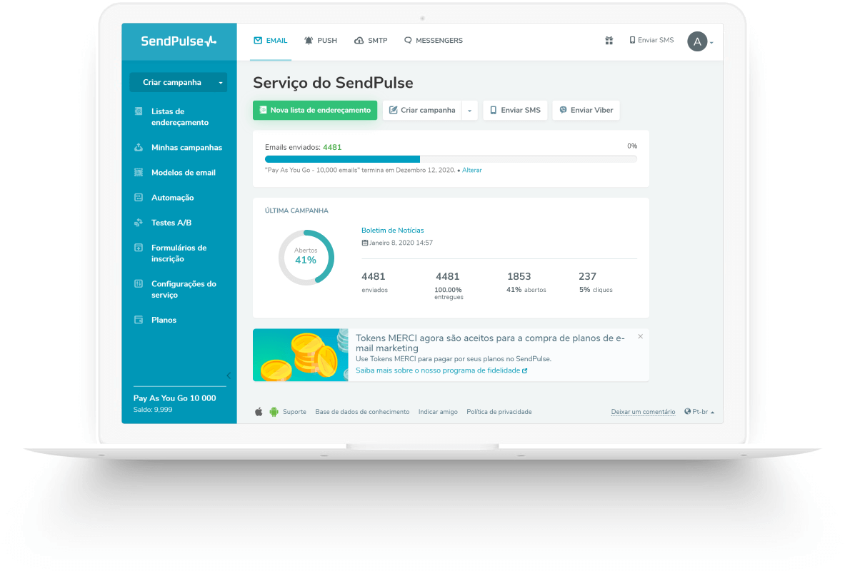
Task: Open the EMAIL tab
Action: click(271, 41)
